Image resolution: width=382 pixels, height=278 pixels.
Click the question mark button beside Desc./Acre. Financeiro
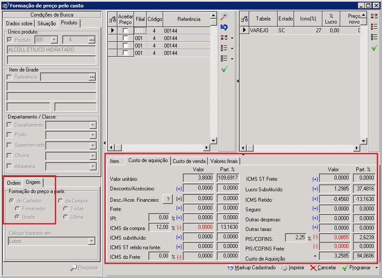click(x=168, y=200)
